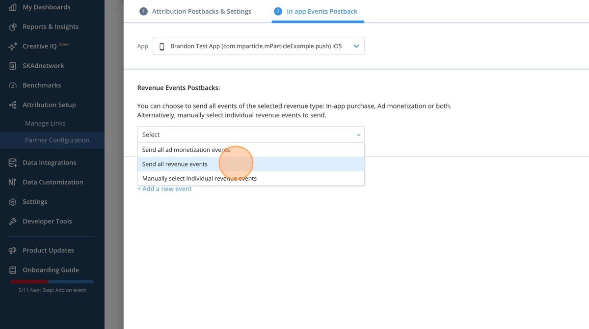
Task: Click the onboarding progress bar
Action: click(52, 281)
